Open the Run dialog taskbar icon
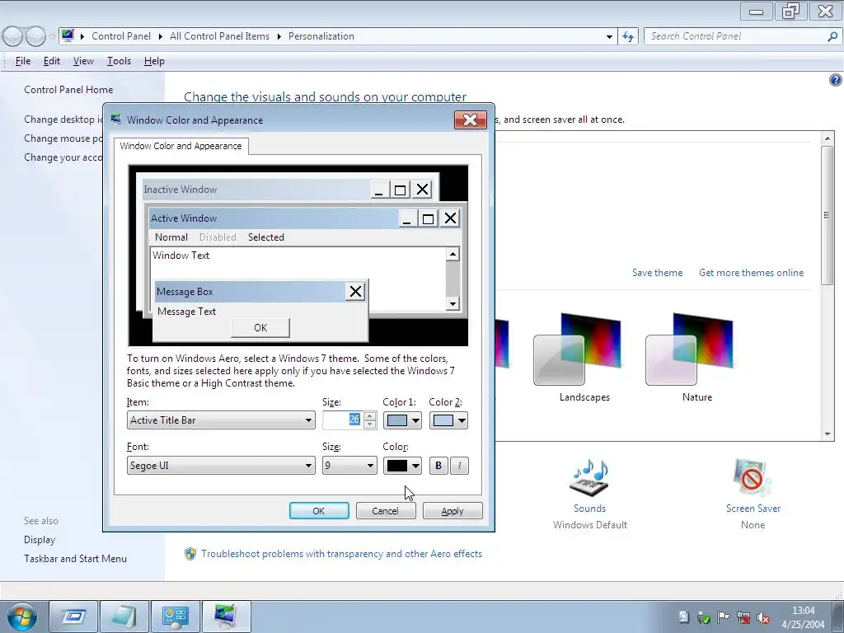The height and width of the screenshot is (633, 844). [x=73, y=617]
